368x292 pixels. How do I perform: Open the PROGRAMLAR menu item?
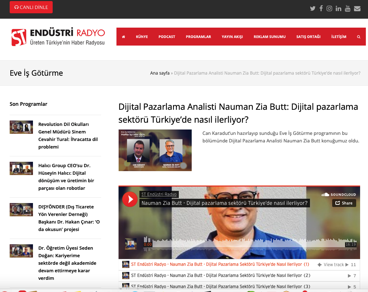(x=198, y=37)
